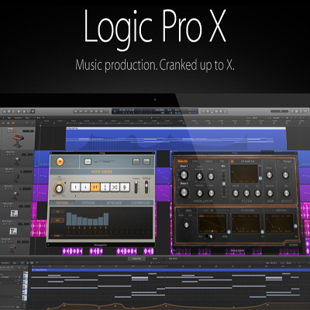Screen dimensions: 310x310
Task: Select the Analog track with keyboard instrument icon
Action: [18, 140]
